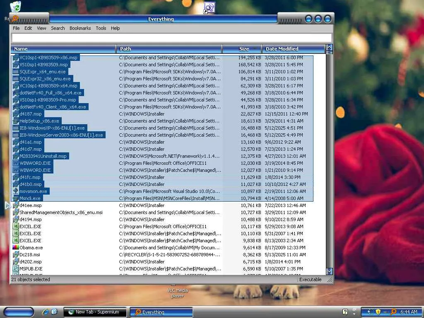Click the icon of SharedManagementObjects_x86_enu.msi

click(16, 212)
